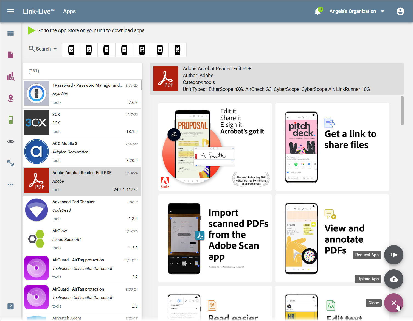Image resolution: width=413 pixels, height=321 pixels.
Task: Click version '24.2.1.41772' in the list
Action: click(126, 190)
